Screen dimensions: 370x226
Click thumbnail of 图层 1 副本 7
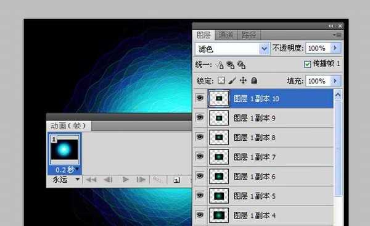pyautogui.click(x=219, y=157)
